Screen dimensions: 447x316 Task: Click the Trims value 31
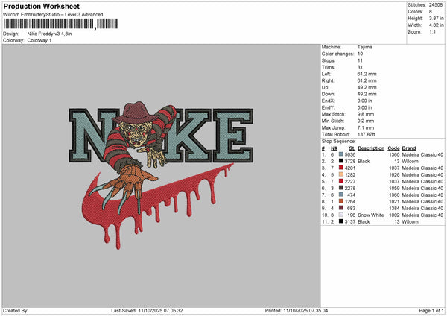click(360, 67)
